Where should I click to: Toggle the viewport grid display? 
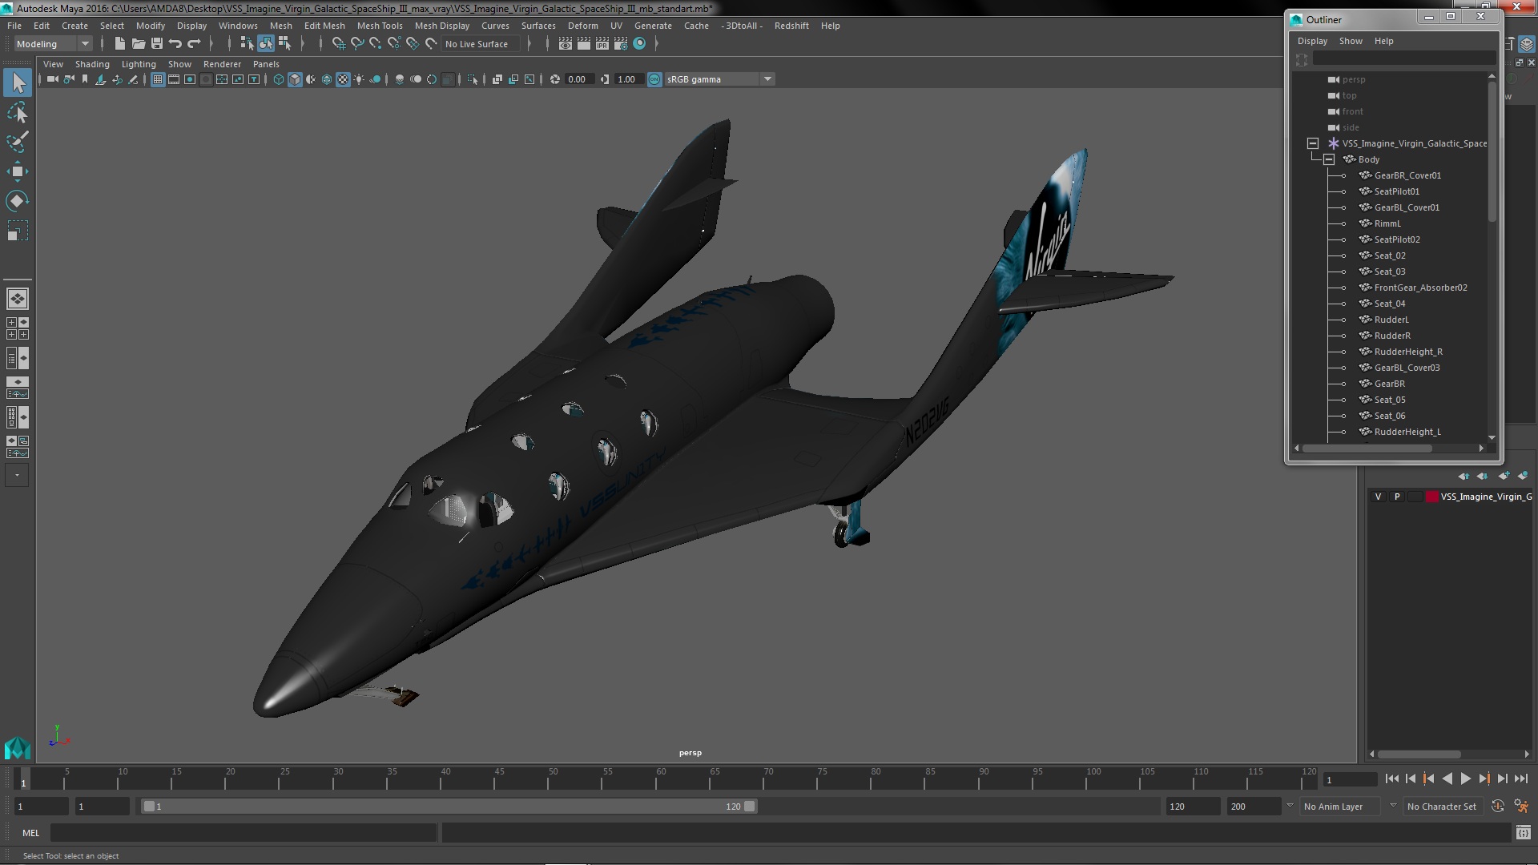[158, 79]
